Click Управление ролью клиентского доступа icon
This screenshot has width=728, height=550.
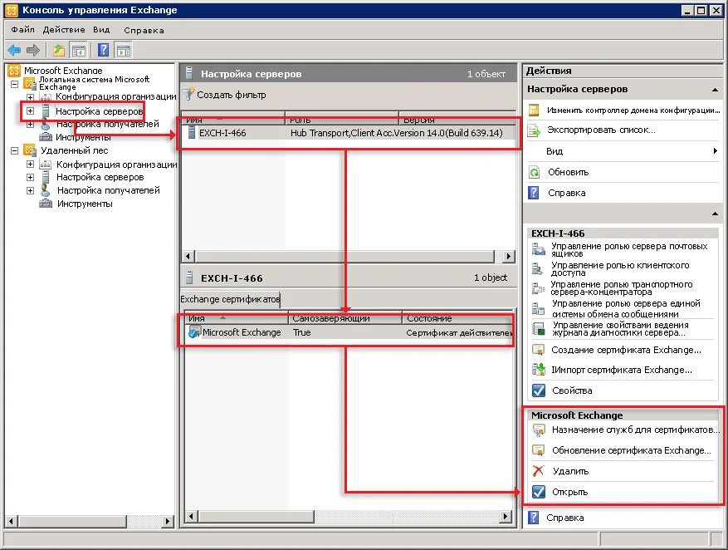(538, 269)
